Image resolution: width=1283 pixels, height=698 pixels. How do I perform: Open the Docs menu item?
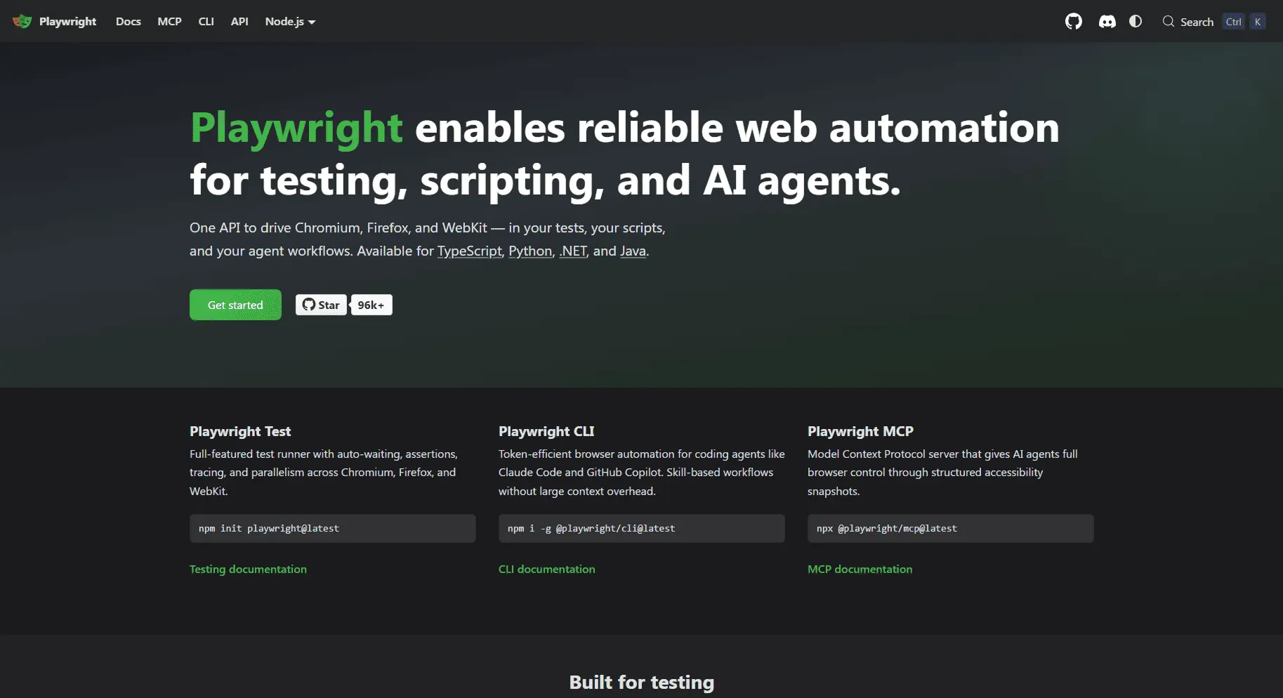click(129, 22)
